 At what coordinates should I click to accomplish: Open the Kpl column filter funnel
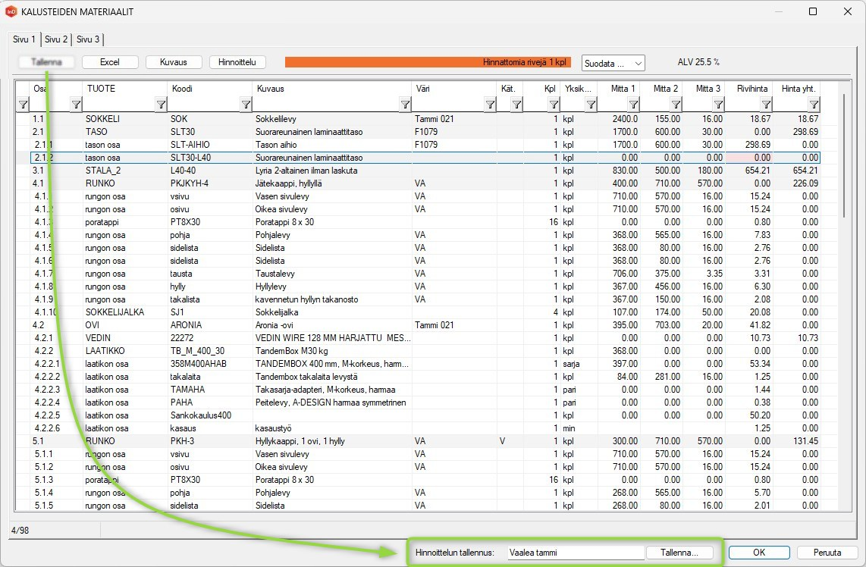point(554,105)
